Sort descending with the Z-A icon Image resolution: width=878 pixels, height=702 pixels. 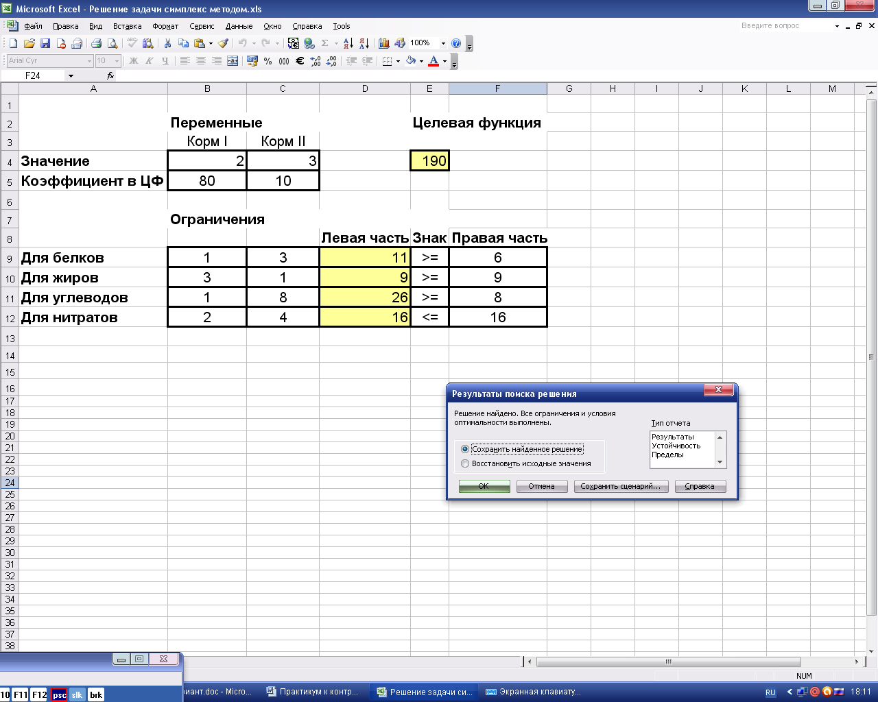(x=364, y=43)
